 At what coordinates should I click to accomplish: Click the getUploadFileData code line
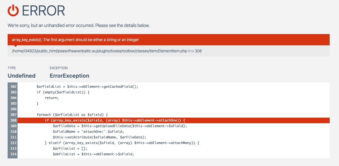click(120, 126)
